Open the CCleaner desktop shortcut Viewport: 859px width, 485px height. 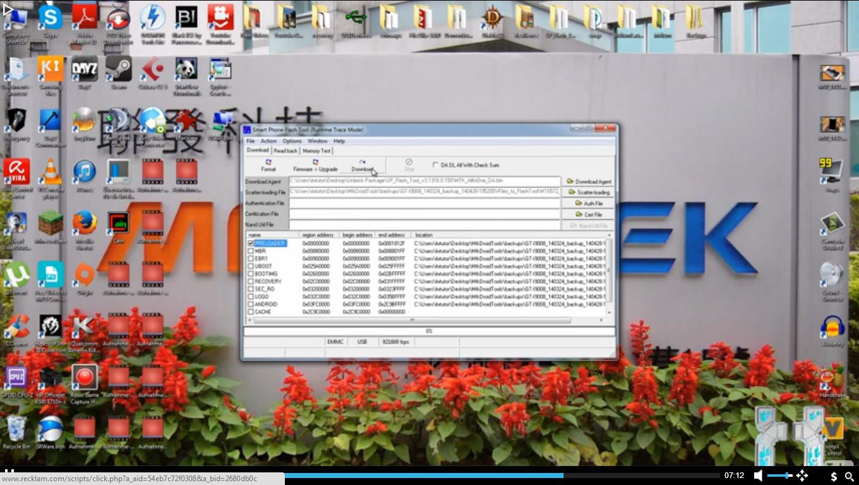coord(16,330)
